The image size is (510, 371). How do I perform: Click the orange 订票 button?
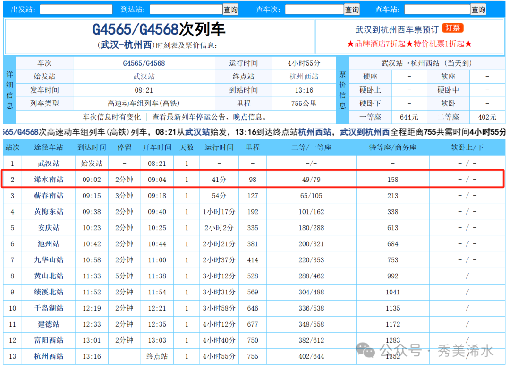[453, 28]
